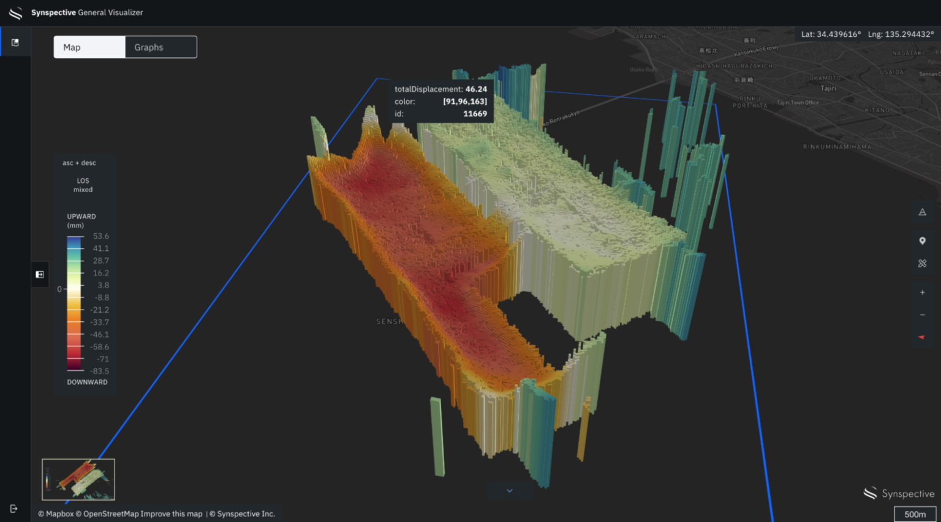Toggle the side panel open icon

pos(40,274)
